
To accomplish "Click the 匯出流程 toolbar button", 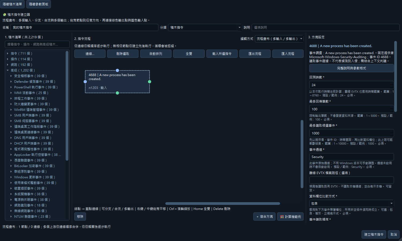I will [255, 54].
